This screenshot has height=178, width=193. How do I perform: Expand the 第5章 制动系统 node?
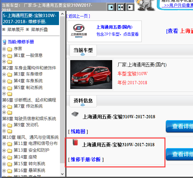tap(4, 88)
